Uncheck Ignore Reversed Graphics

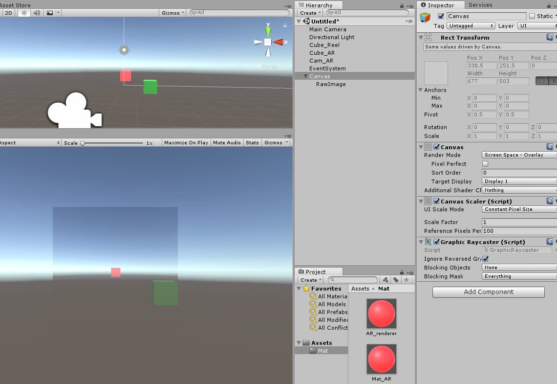485,258
